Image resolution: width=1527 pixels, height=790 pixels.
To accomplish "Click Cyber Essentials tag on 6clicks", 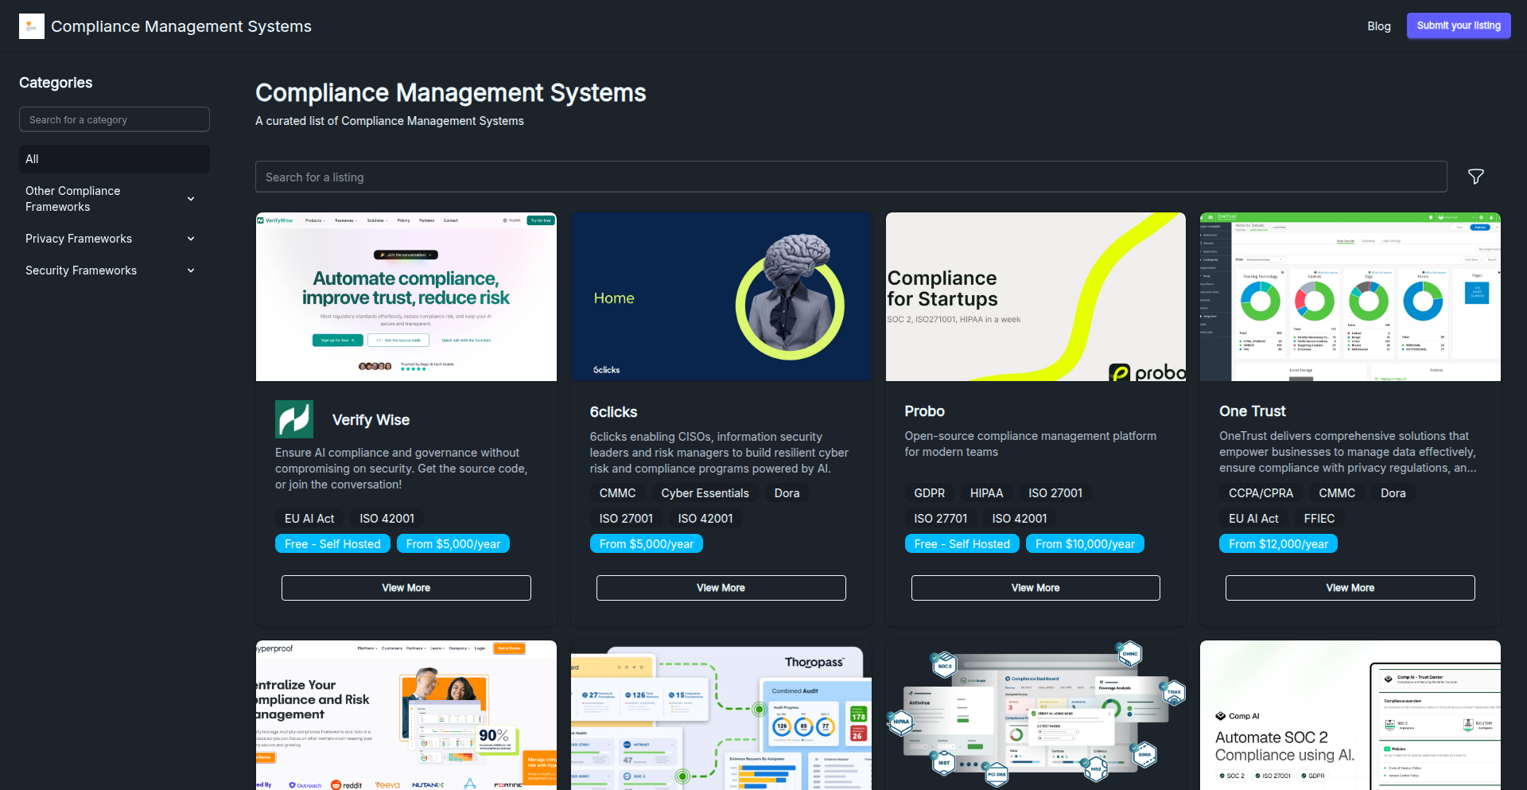I will pyautogui.click(x=705, y=493).
